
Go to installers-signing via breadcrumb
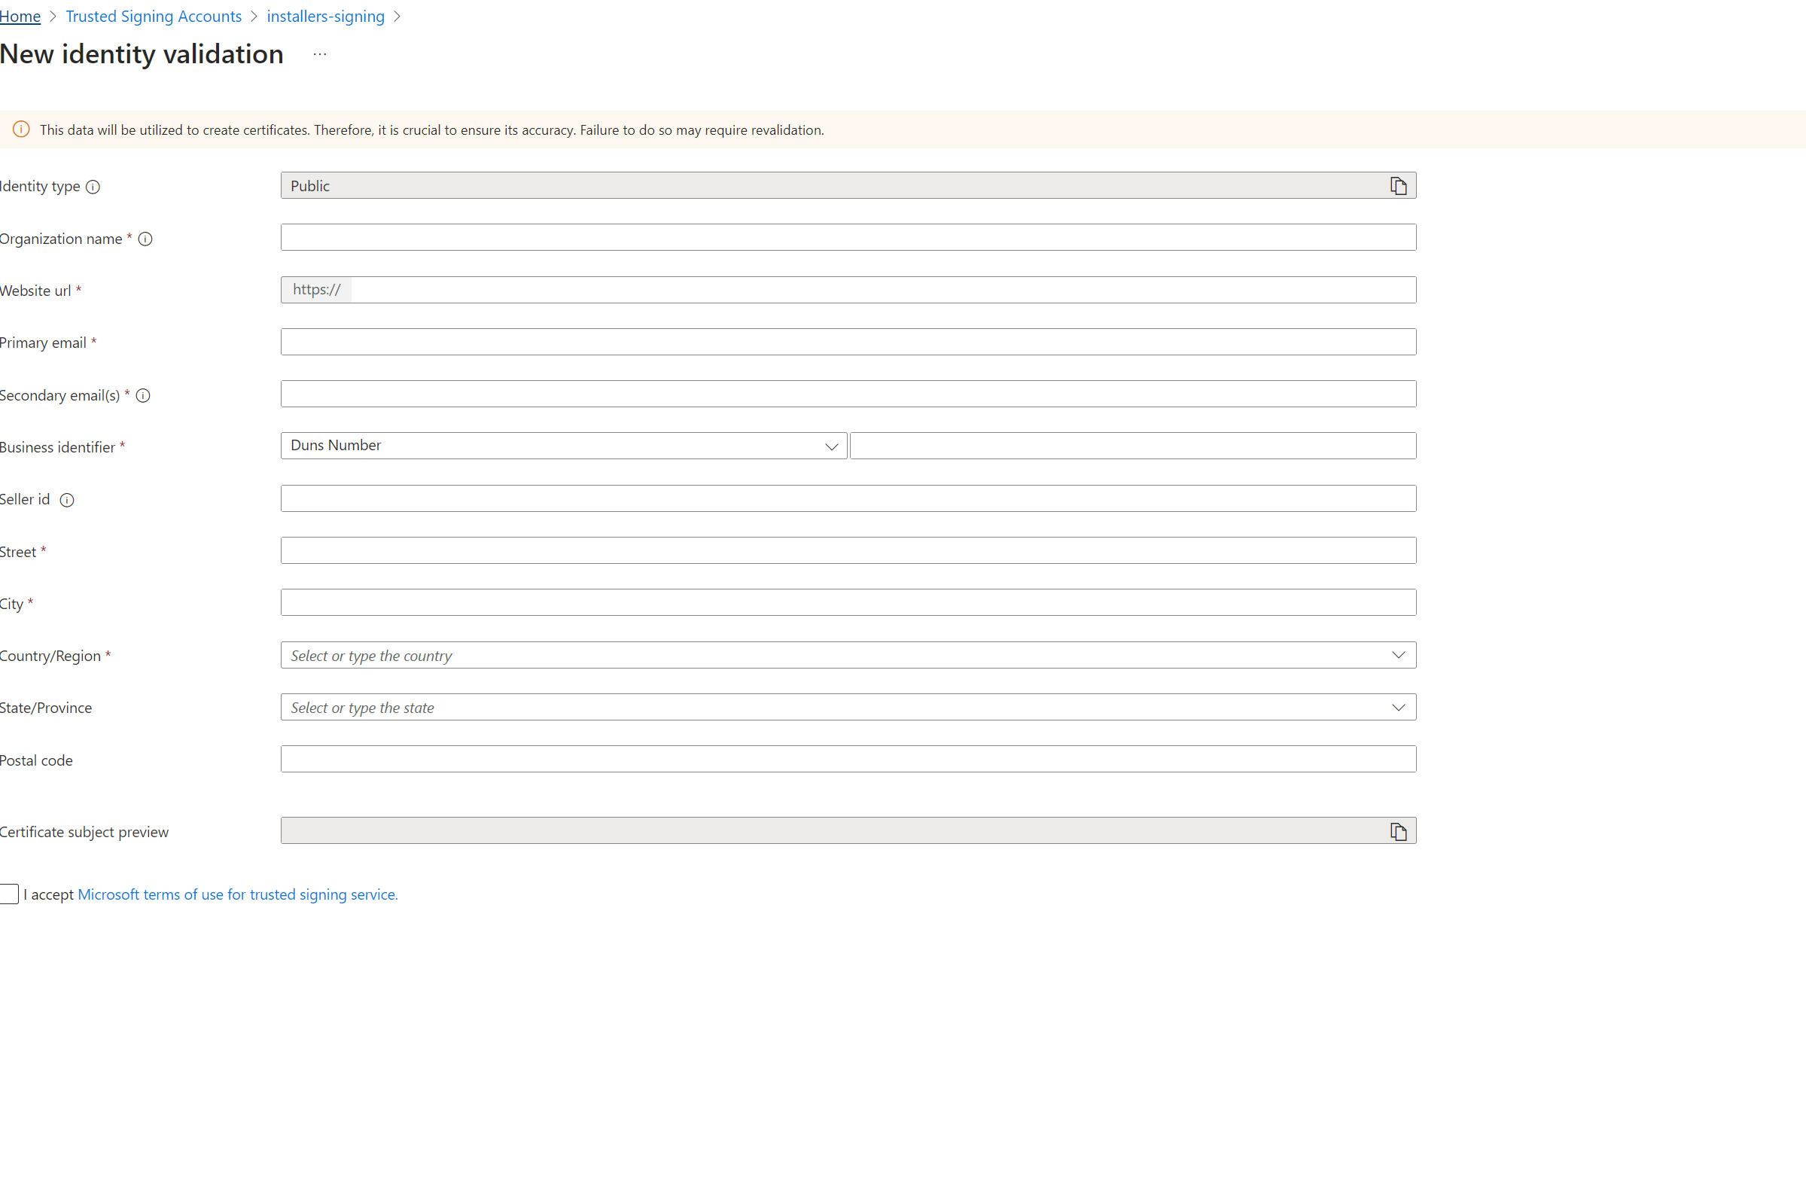325,16
